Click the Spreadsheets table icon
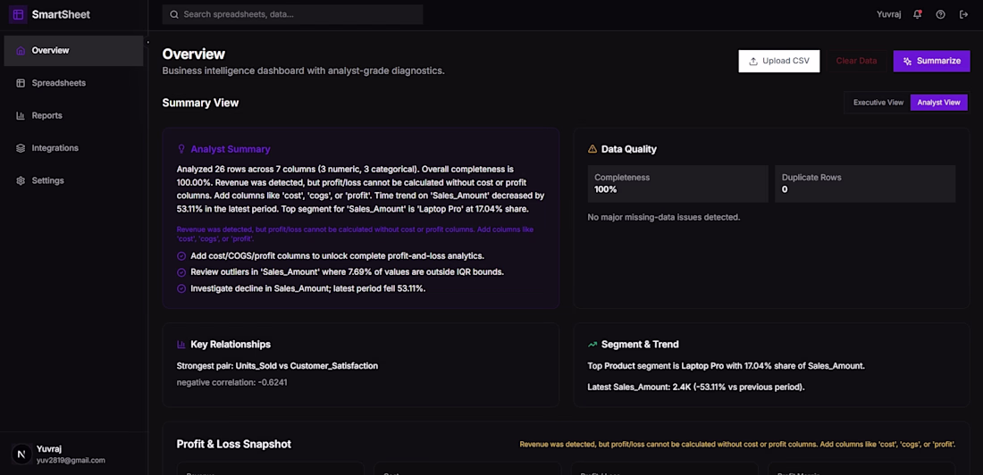The width and height of the screenshot is (983, 475). tap(20, 83)
